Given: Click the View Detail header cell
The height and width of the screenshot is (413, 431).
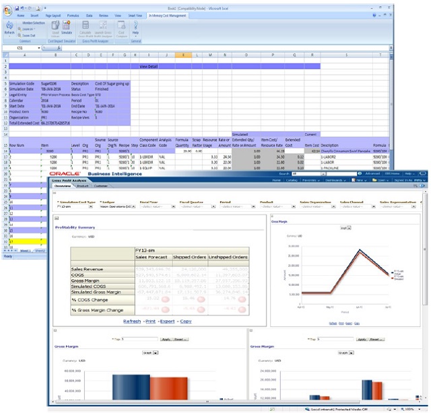Looking at the screenshot, I should point(149,67).
